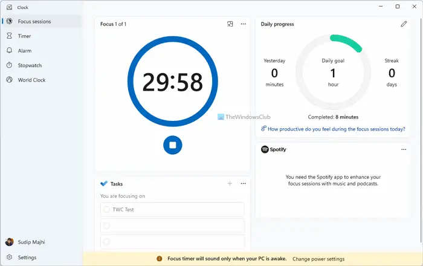Viewport: 423px width, 266px height.
Task: Click Sudip Majhi's profile avatar
Action: [x=10, y=242]
